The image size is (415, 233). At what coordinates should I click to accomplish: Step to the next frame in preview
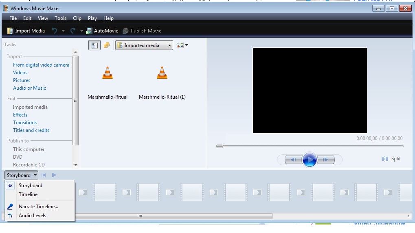pos(325,160)
